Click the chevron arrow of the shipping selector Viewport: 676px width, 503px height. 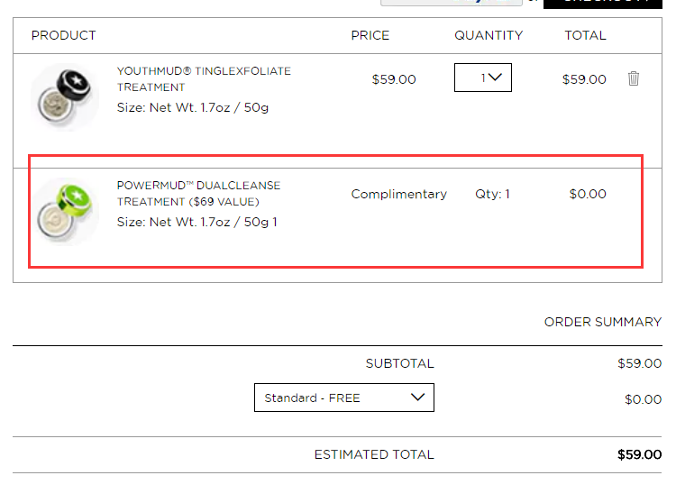417,397
